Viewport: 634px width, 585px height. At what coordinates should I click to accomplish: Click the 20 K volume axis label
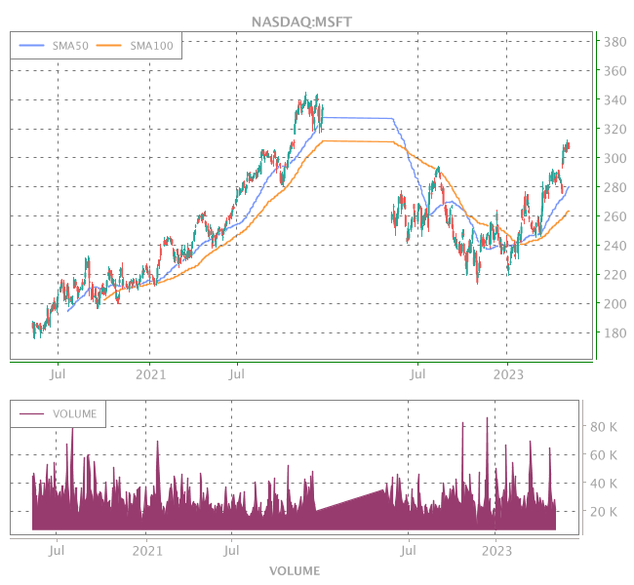point(603,512)
